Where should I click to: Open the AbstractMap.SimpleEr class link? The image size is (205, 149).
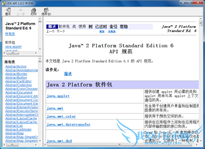point(21,137)
